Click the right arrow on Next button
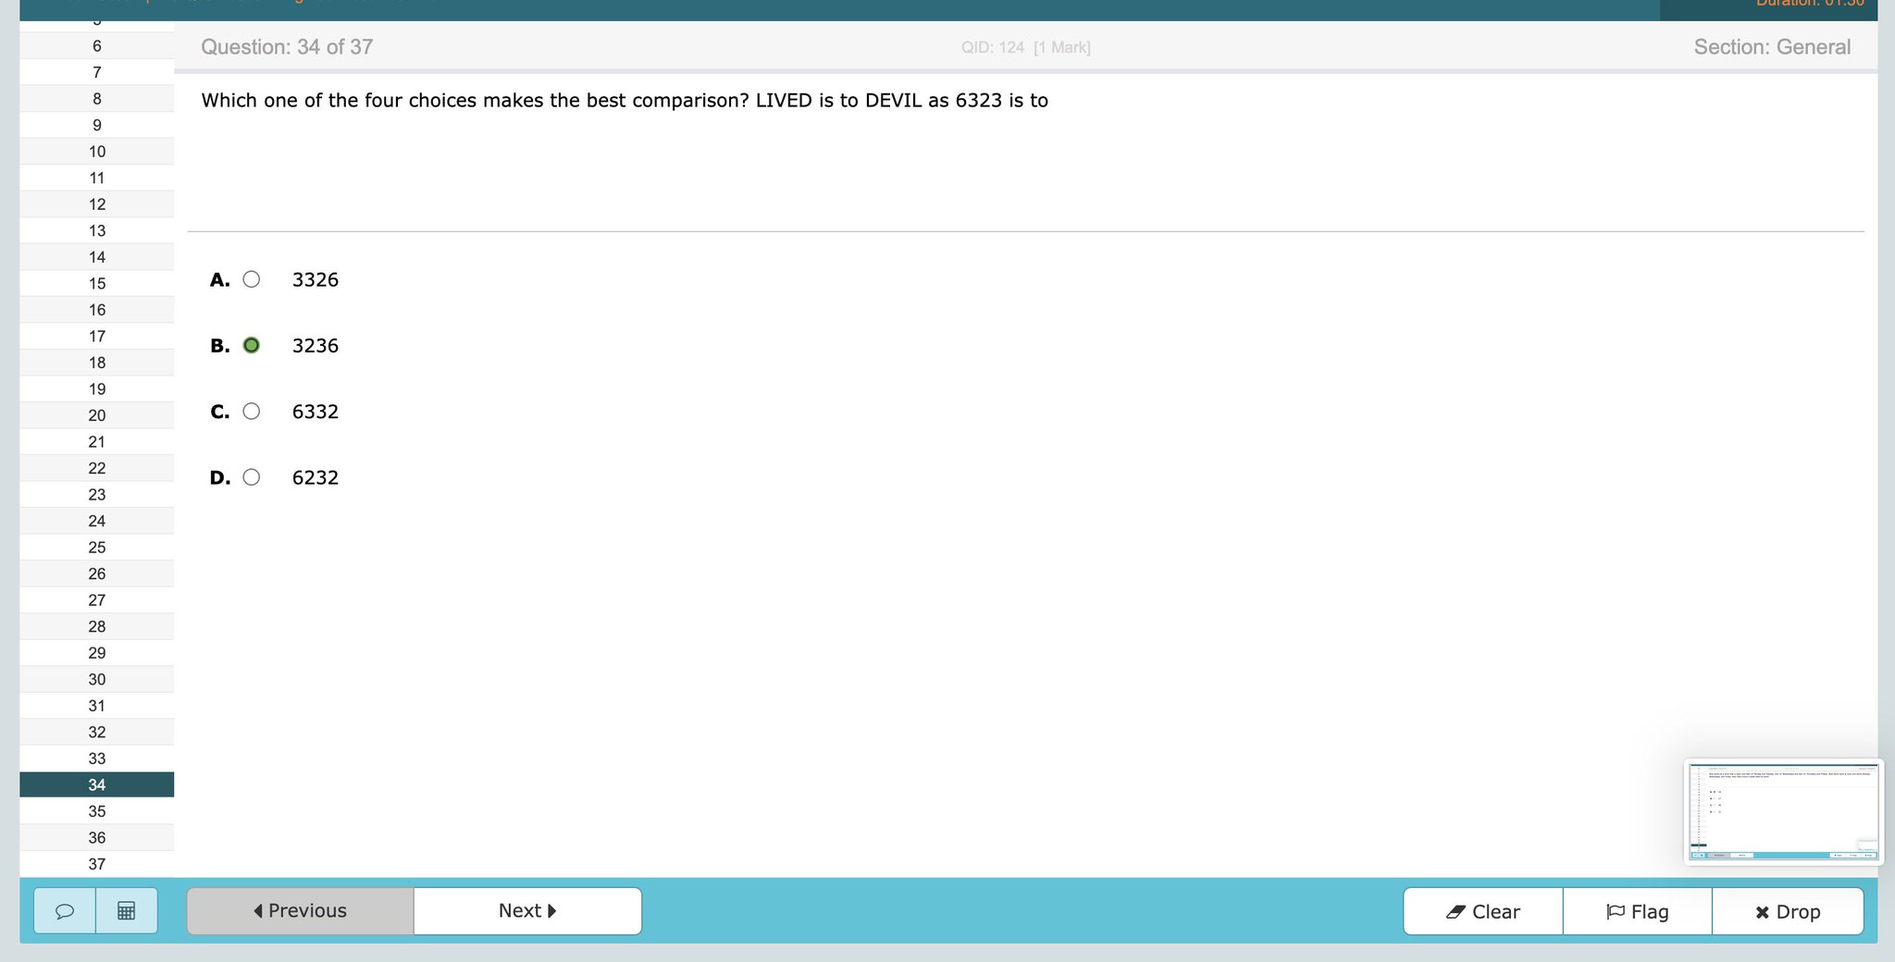 click(552, 910)
